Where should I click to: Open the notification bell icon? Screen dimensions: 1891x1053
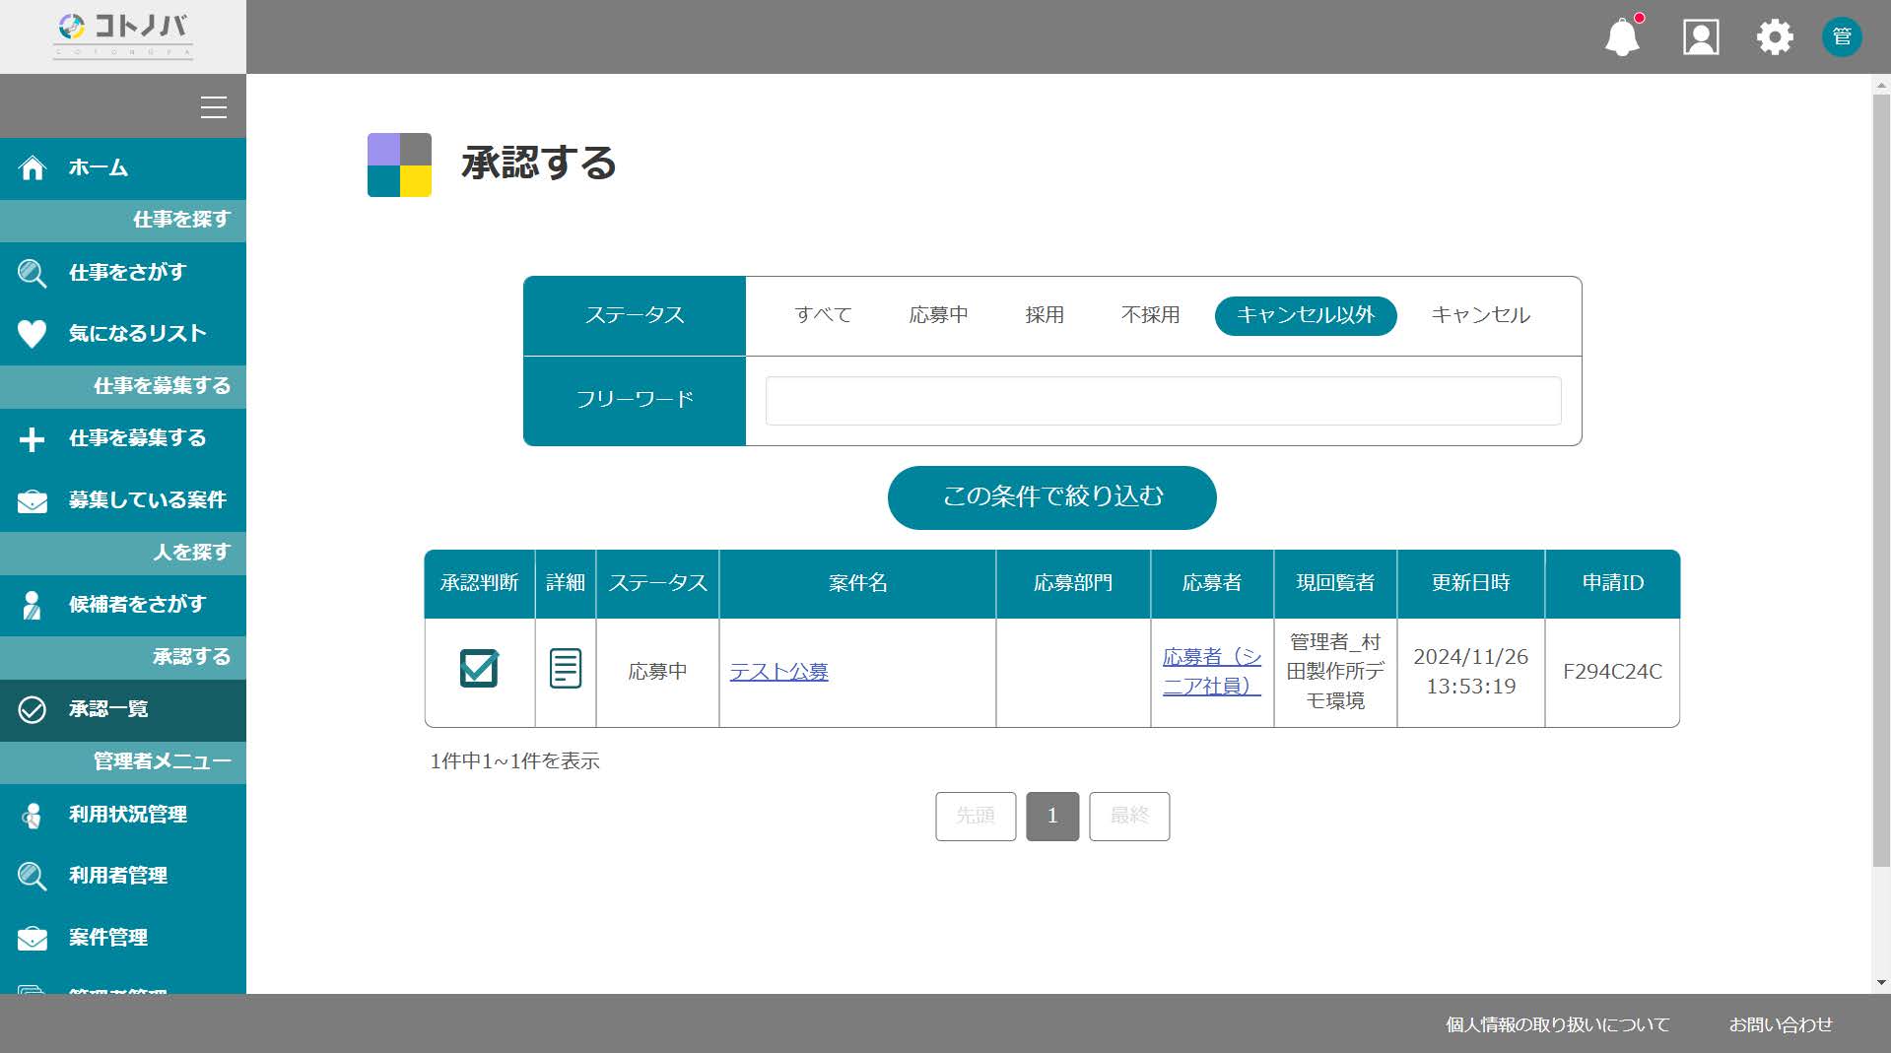coord(1622,36)
